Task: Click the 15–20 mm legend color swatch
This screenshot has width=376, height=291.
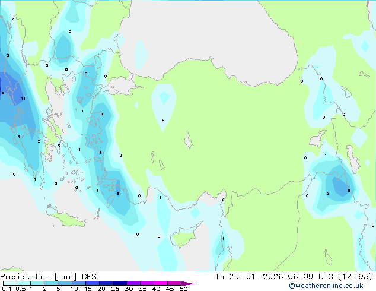Action: pos(92,283)
